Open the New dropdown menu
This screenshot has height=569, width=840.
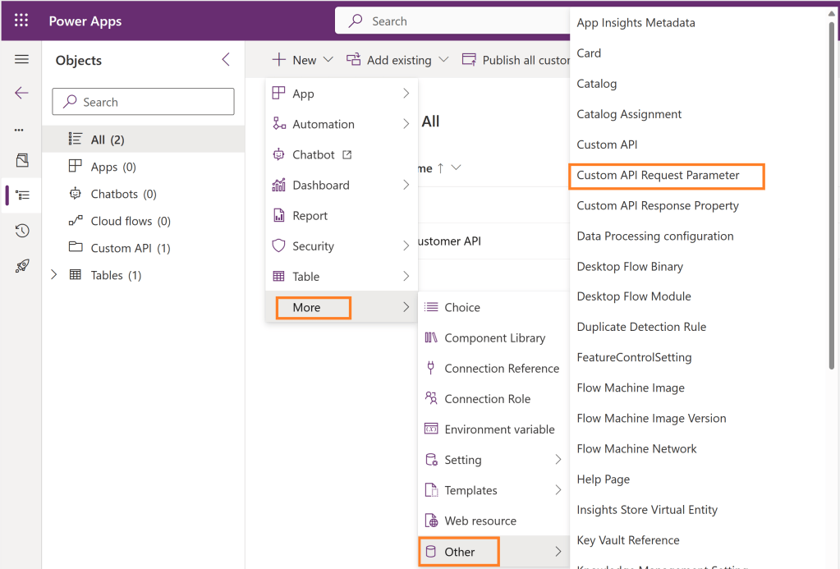pos(303,60)
